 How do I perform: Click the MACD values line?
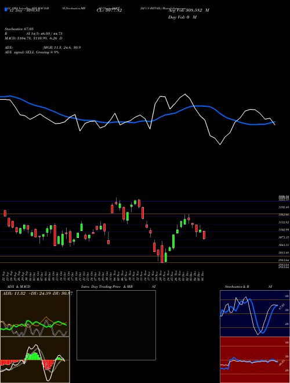point(33,38)
